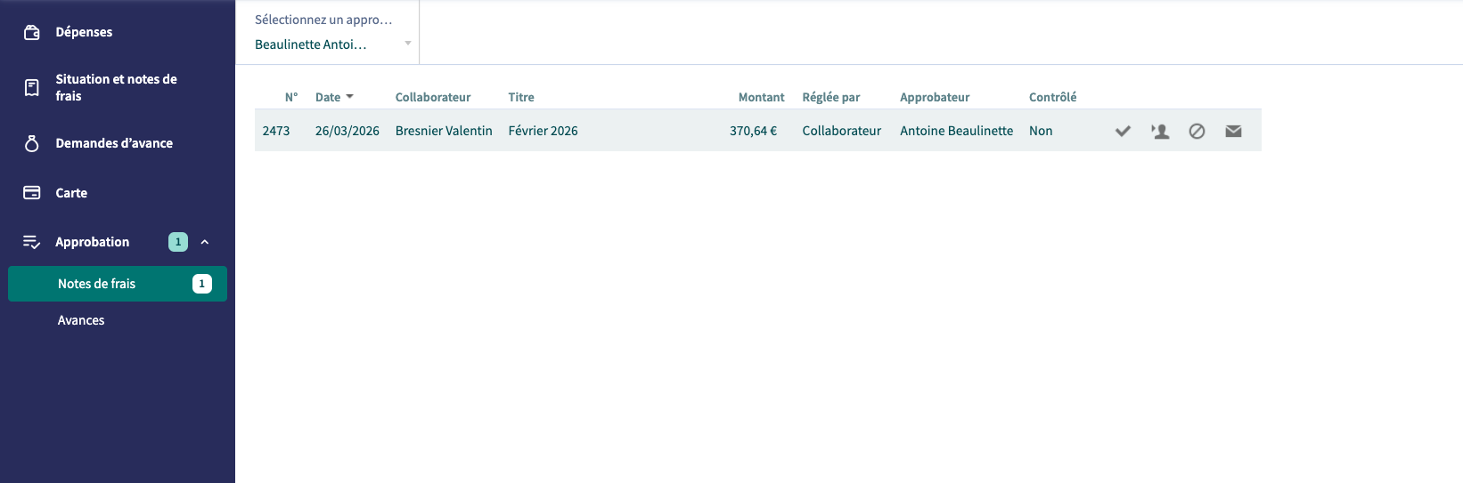Select Notes de frais submenu item

click(x=118, y=284)
